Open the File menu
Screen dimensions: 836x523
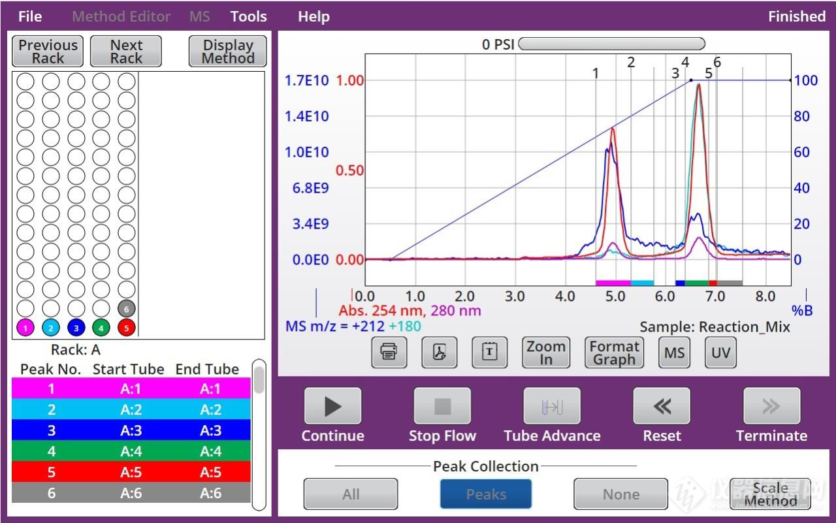click(x=30, y=16)
